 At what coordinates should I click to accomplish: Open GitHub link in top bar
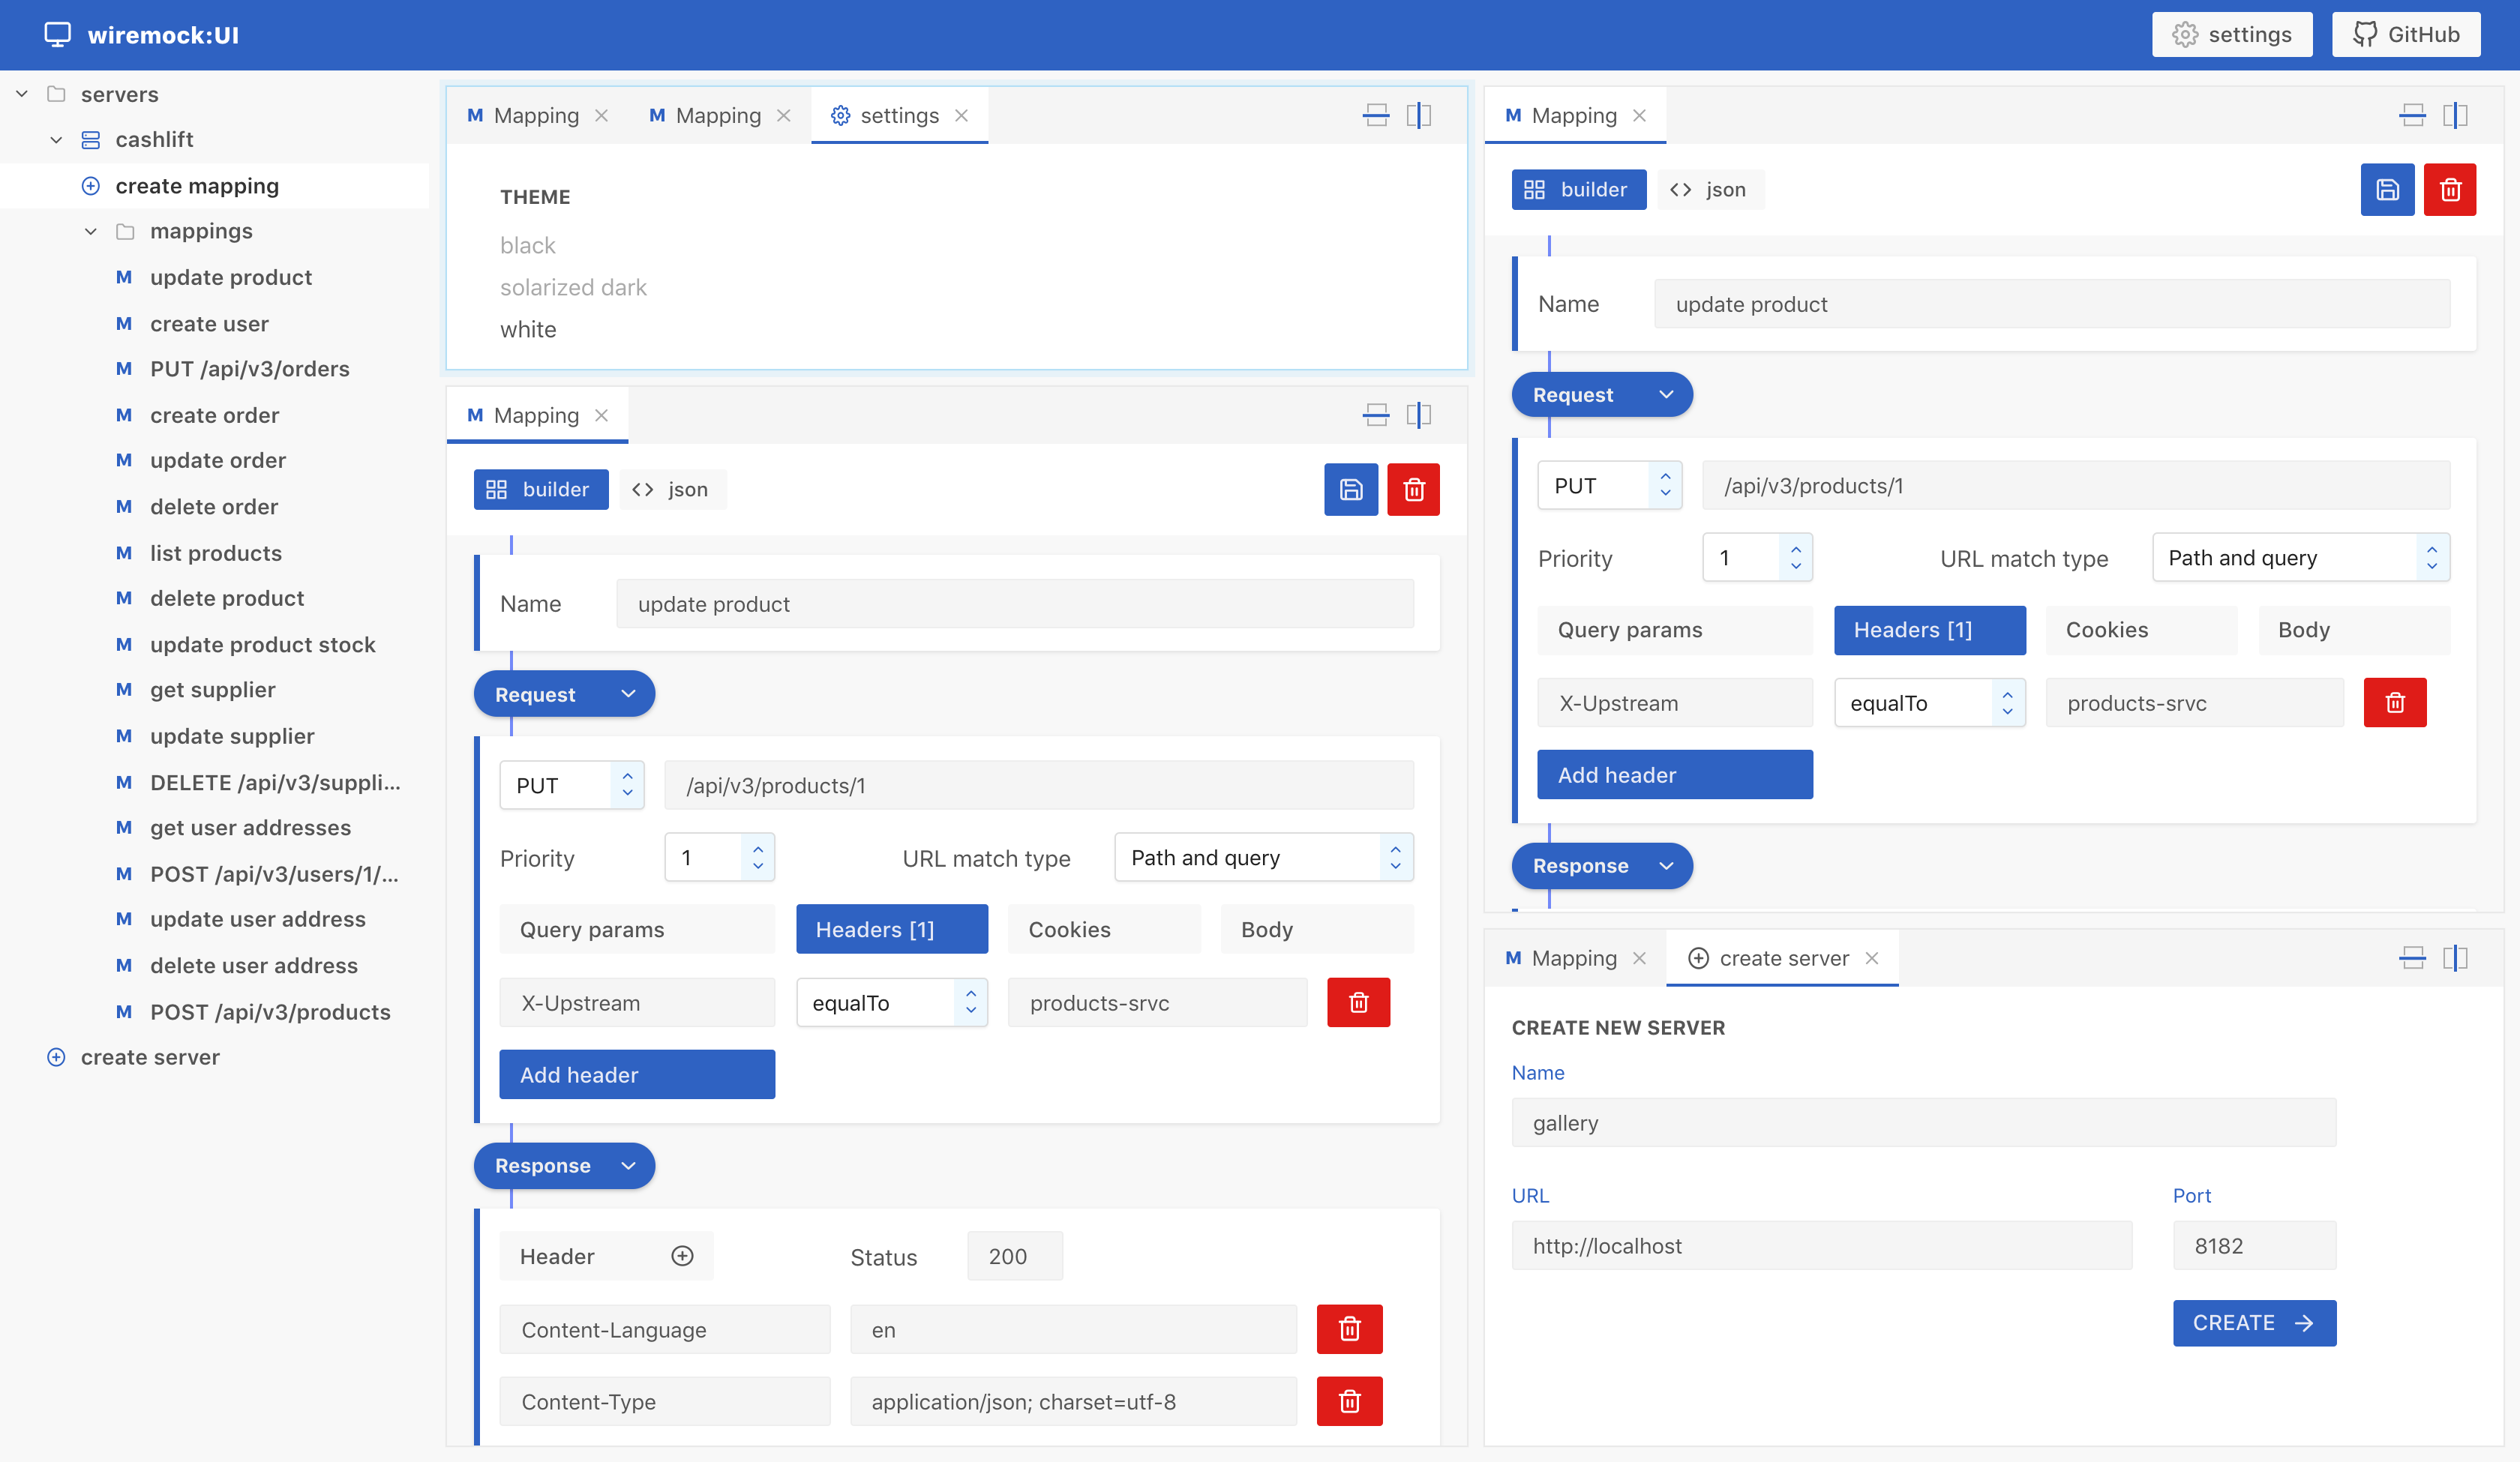click(2405, 34)
